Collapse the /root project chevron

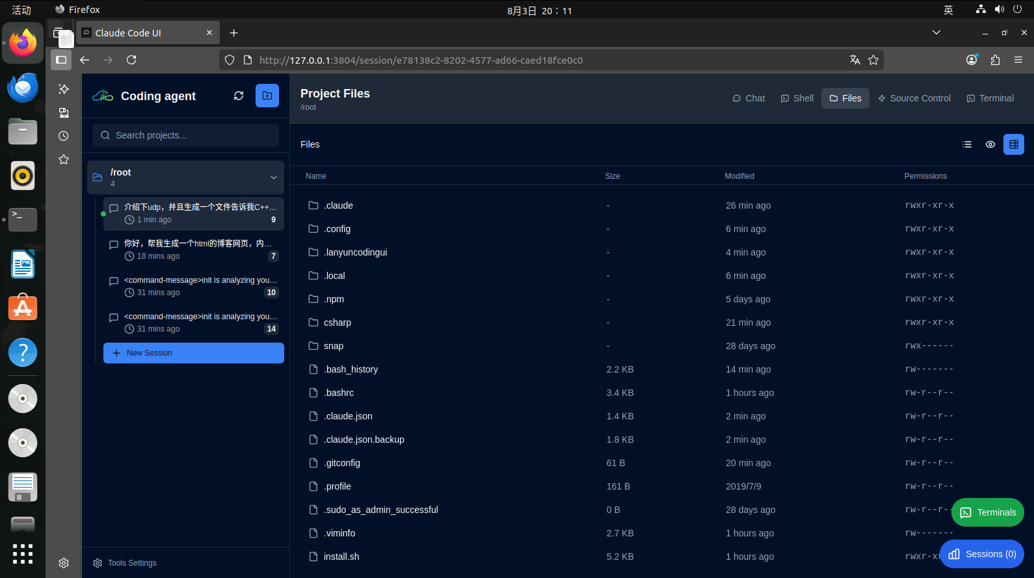click(x=274, y=177)
